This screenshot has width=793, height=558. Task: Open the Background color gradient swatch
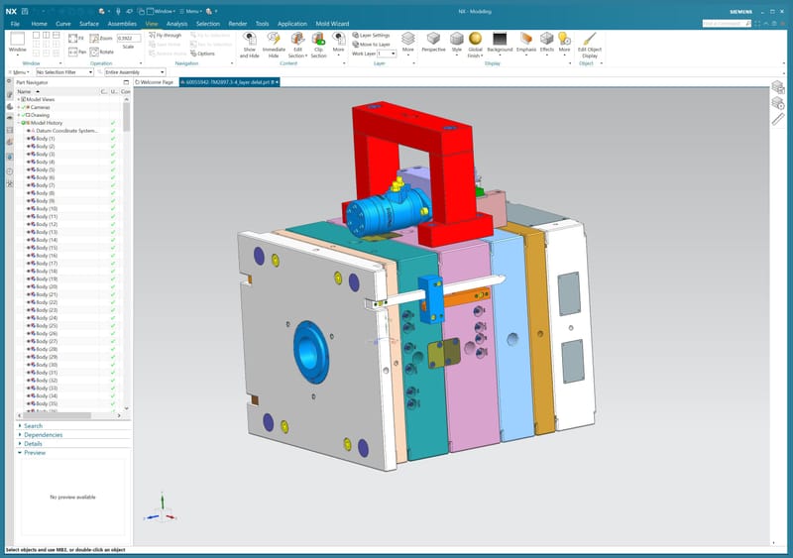point(500,38)
